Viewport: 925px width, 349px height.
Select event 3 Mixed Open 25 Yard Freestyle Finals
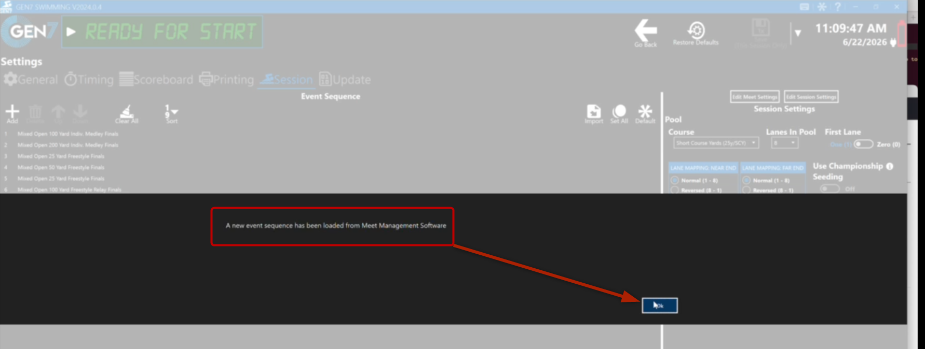(x=61, y=156)
